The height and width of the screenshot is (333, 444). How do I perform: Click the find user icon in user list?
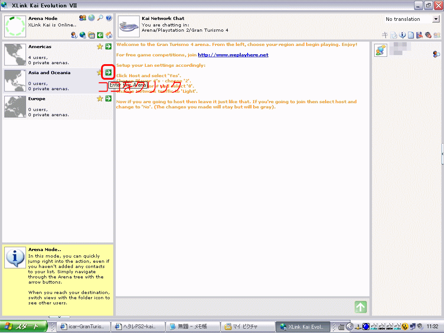pyautogui.click(x=436, y=54)
